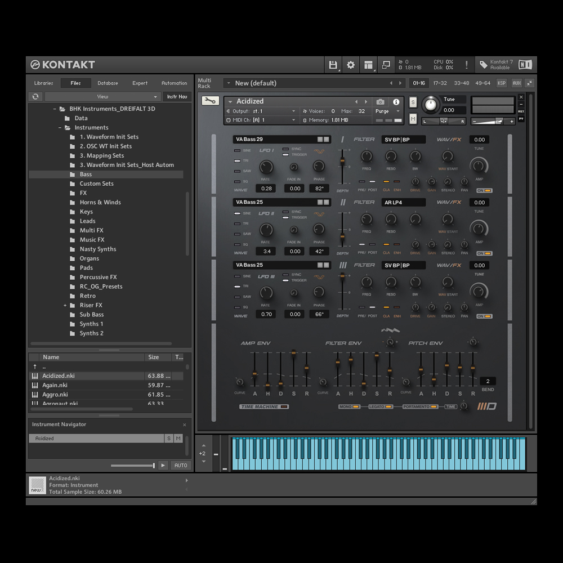Click the AUTO preview button

(x=181, y=465)
